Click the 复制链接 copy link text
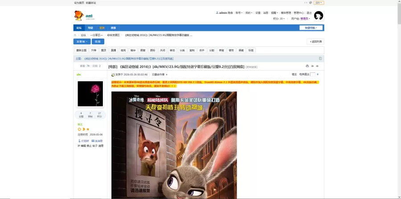Image resolution: width=401 pixels, height=199 pixels. click(x=251, y=67)
